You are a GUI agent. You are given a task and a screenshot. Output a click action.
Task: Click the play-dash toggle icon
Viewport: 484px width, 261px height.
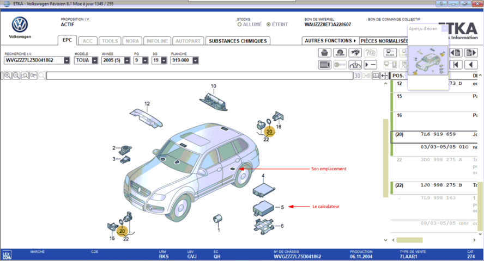[x=371, y=65]
